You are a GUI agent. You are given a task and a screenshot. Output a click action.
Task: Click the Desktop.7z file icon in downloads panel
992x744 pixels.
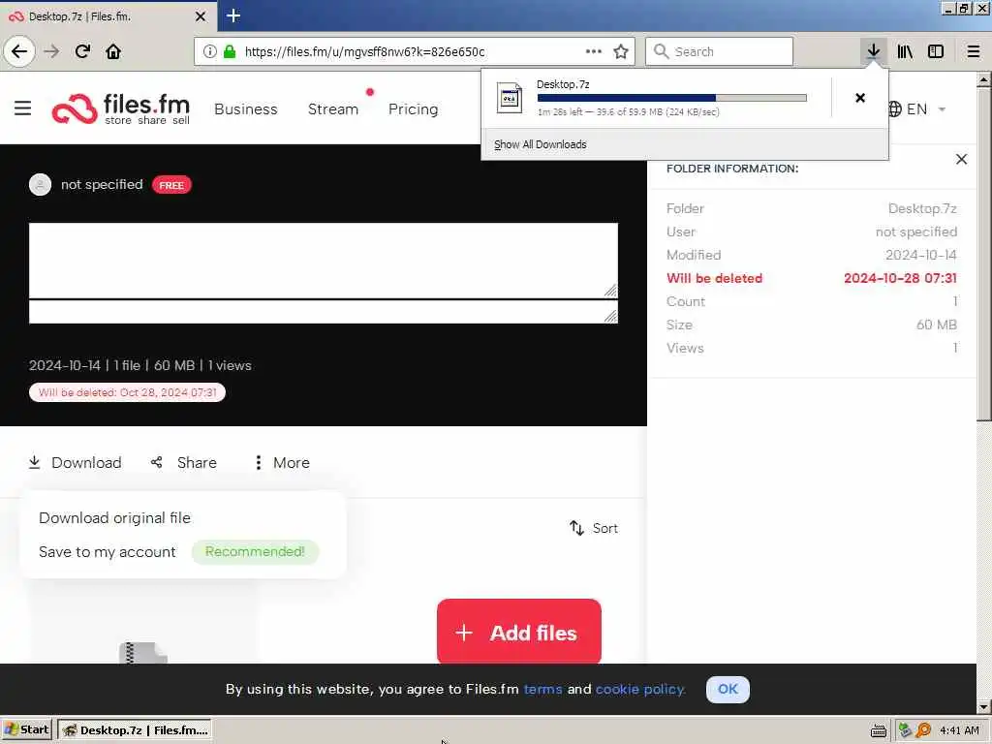(x=510, y=98)
